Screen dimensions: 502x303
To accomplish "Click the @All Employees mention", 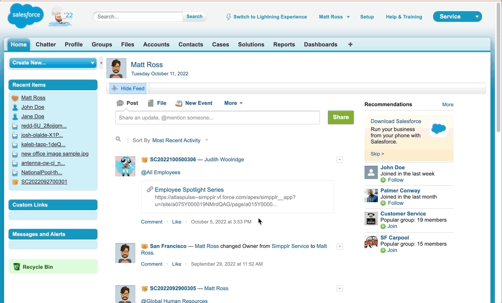I will tap(160, 172).
